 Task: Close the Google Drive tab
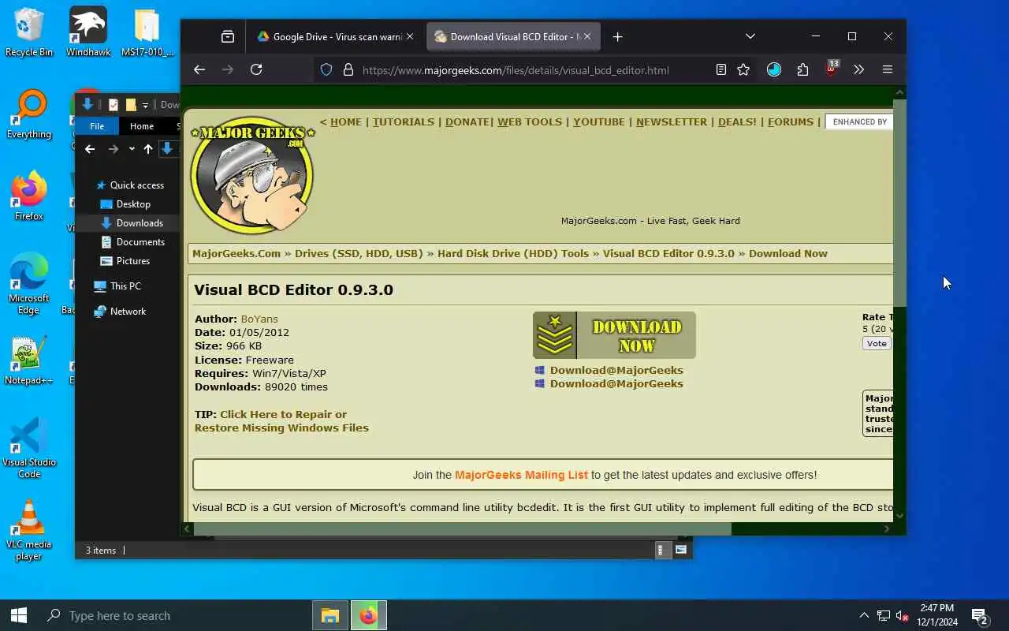[409, 36]
